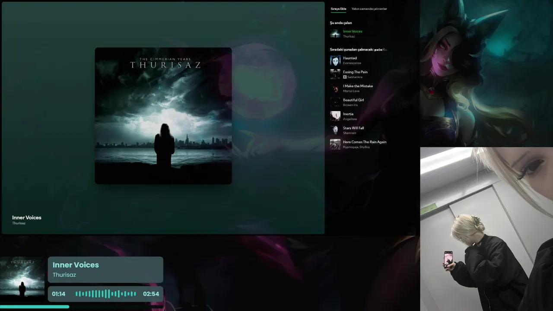Click Inner Voices title below the large cover
The width and height of the screenshot is (553, 311).
point(27,218)
